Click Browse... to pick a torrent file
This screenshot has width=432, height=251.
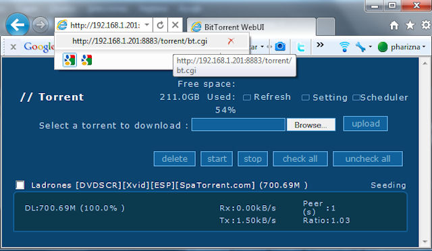[311, 125]
